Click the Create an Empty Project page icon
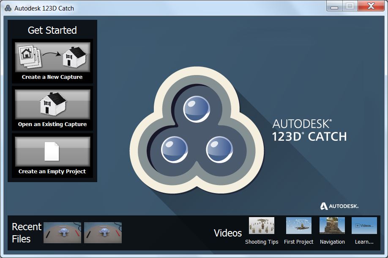The width and height of the screenshot is (388, 258). [x=52, y=151]
